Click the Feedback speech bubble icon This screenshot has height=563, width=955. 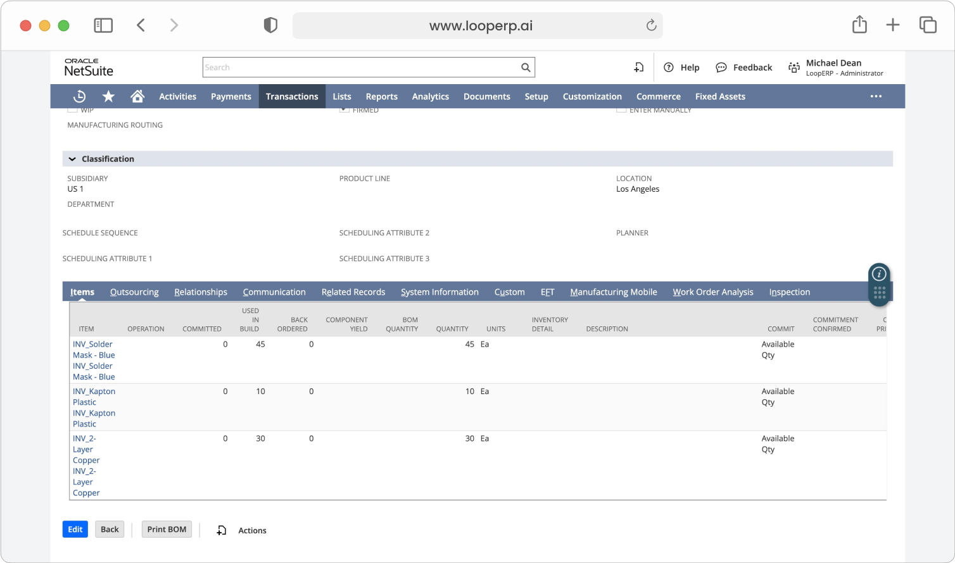point(721,67)
